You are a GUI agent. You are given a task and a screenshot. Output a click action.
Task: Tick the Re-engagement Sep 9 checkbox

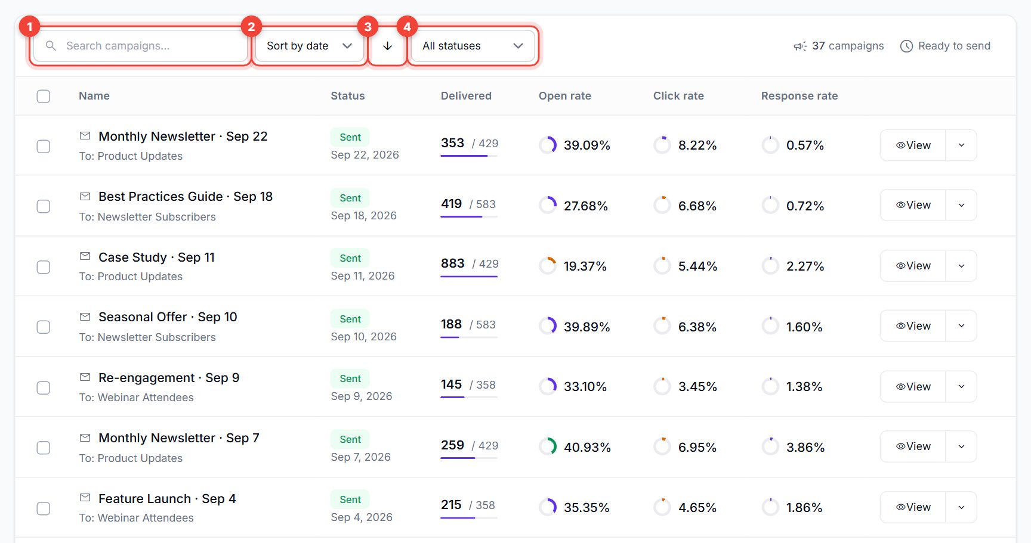click(44, 387)
